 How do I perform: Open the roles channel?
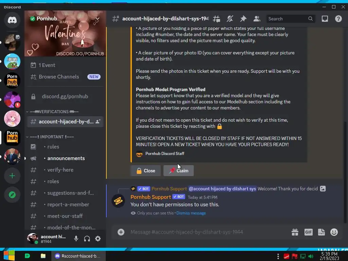65,181
